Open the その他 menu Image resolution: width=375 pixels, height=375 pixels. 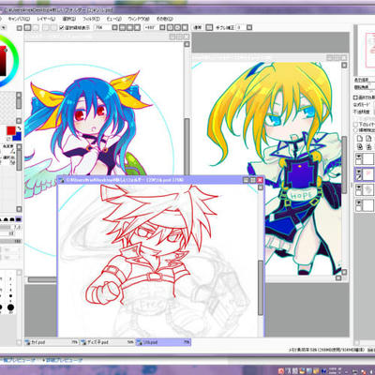tap(164, 20)
